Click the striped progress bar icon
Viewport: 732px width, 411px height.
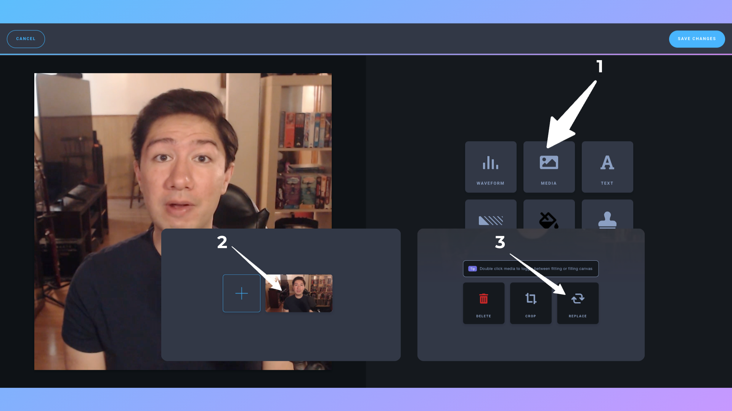click(x=490, y=220)
